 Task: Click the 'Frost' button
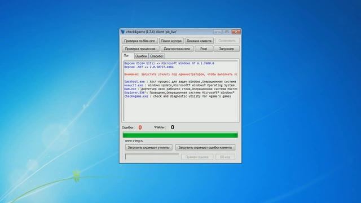pyautogui.click(x=204, y=49)
